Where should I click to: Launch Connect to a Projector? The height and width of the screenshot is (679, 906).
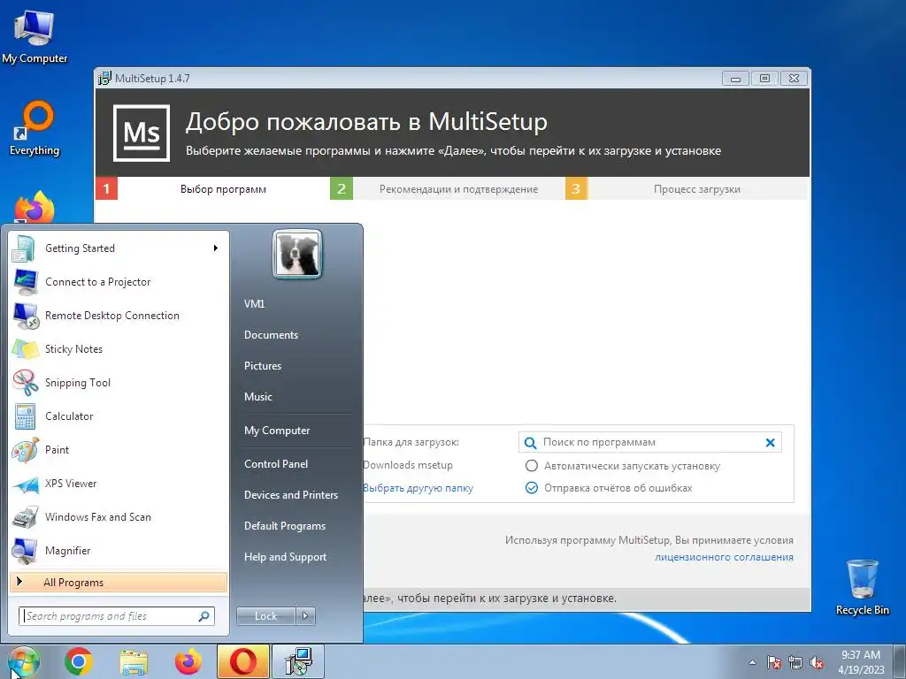tap(118, 282)
